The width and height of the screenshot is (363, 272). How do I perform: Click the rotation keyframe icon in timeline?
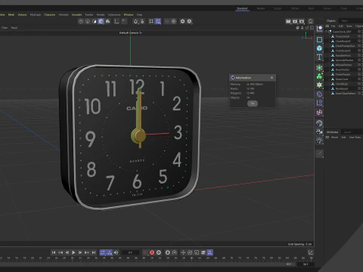point(190,252)
